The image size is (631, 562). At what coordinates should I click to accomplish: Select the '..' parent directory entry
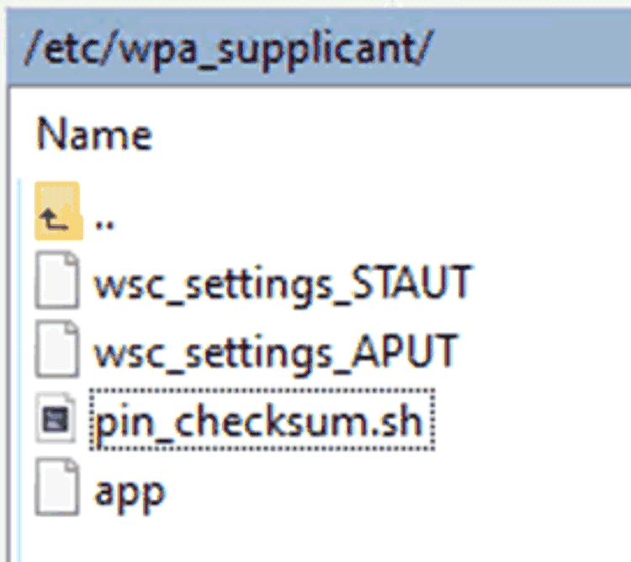[104, 220]
